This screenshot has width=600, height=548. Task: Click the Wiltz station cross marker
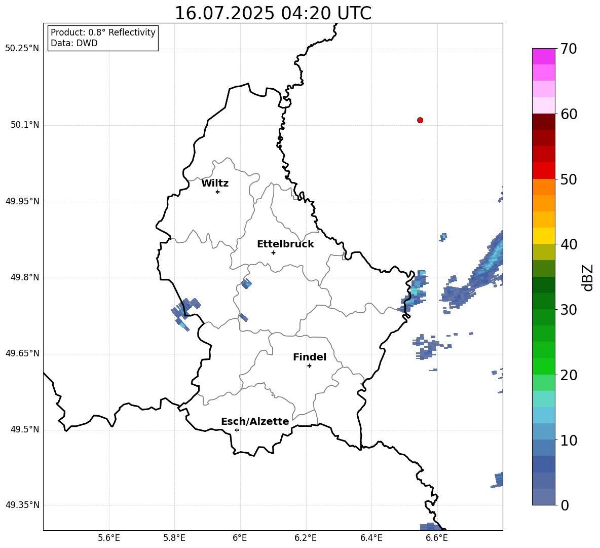coord(218,192)
